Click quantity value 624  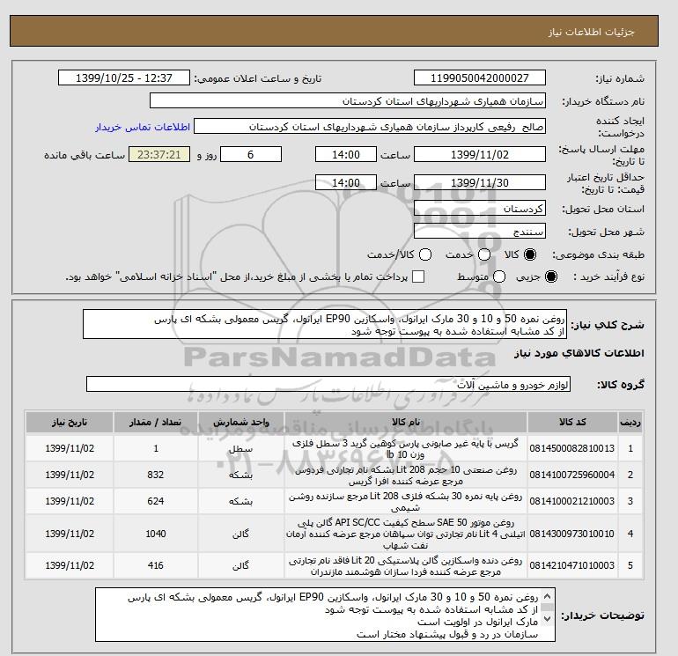coord(156,501)
